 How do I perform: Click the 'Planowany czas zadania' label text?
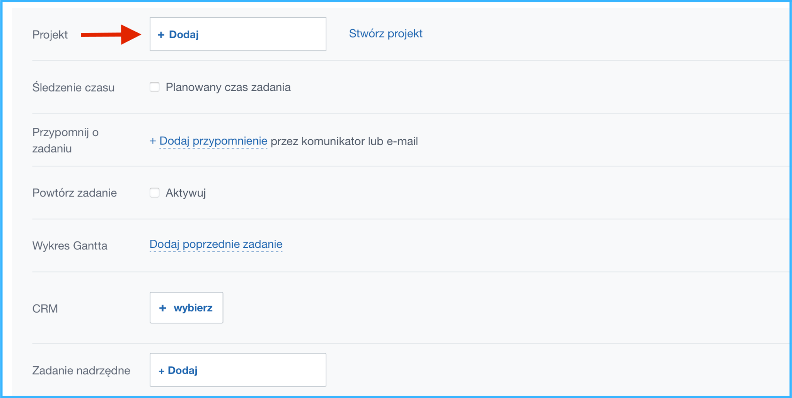point(228,87)
